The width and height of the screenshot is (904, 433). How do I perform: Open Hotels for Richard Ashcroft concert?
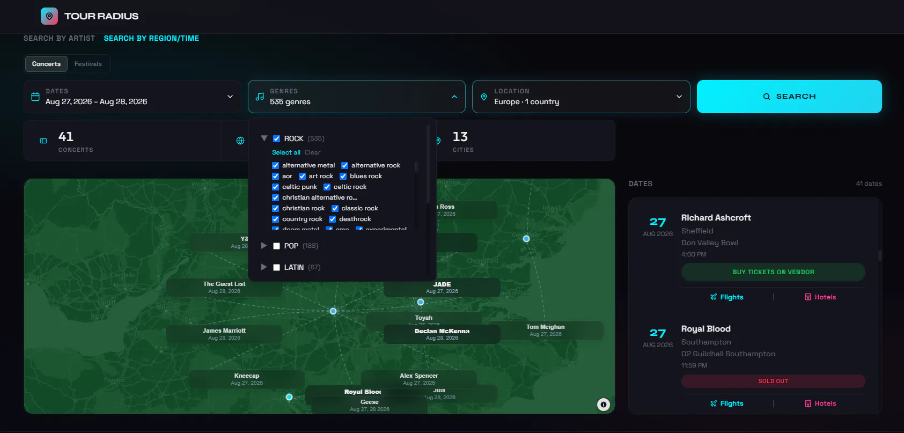point(820,297)
